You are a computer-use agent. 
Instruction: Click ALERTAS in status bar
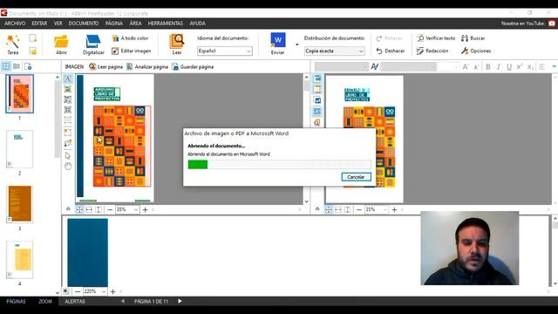pyautogui.click(x=75, y=301)
